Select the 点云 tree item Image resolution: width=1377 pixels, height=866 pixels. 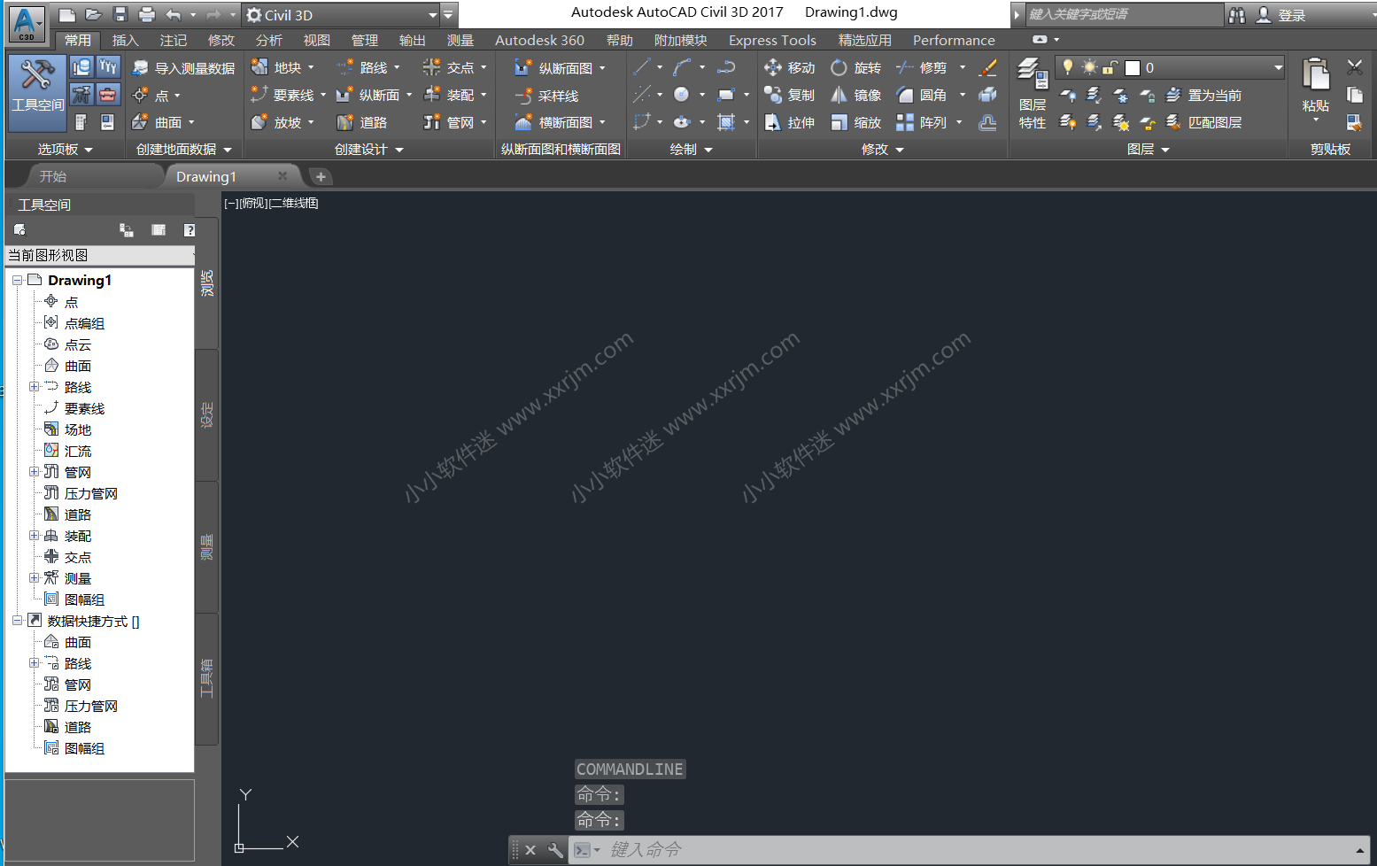[x=78, y=344]
